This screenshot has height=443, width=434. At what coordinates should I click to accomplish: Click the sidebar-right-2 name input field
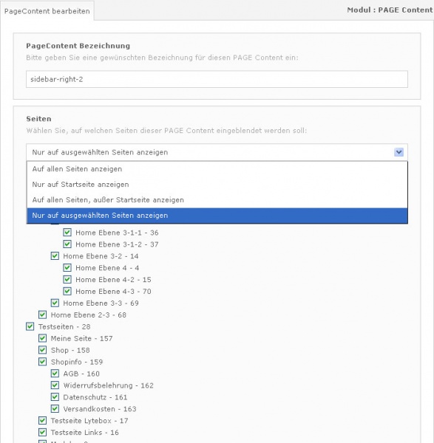tap(217, 79)
